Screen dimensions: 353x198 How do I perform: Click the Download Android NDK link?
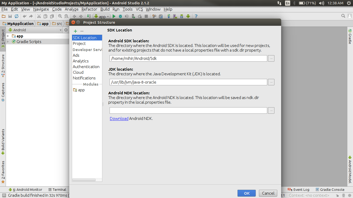pyautogui.click(x=119, y=119)
